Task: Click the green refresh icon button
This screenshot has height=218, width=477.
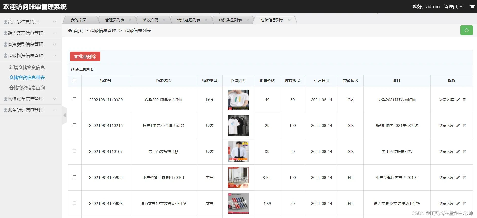Action: click(x=466, y=30)
